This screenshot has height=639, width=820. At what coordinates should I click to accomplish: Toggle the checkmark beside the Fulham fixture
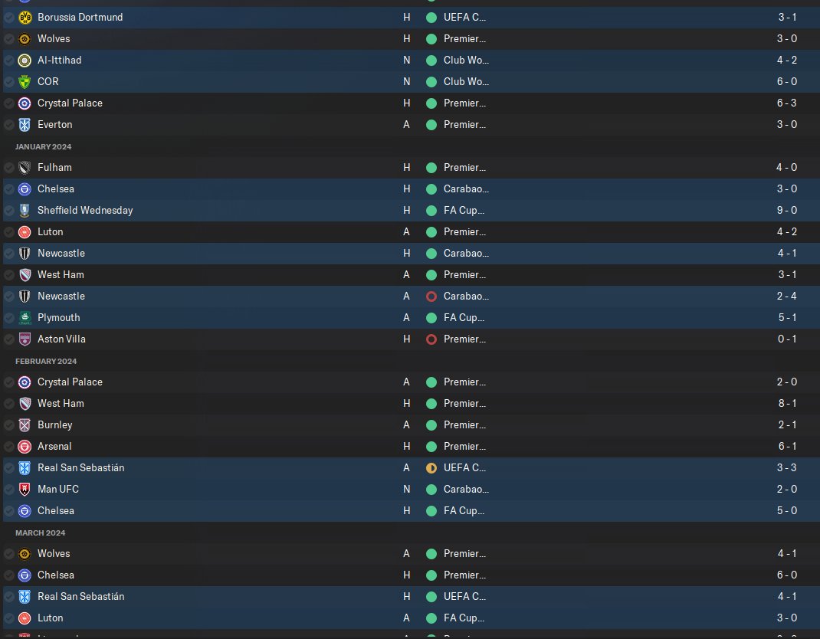pyautogui.click(x=9, y=167)
